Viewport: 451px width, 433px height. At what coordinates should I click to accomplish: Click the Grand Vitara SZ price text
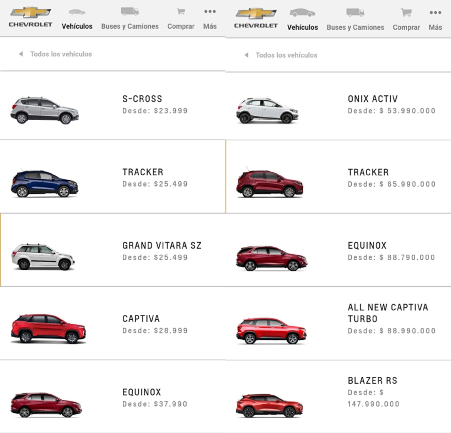coord(155,257)
